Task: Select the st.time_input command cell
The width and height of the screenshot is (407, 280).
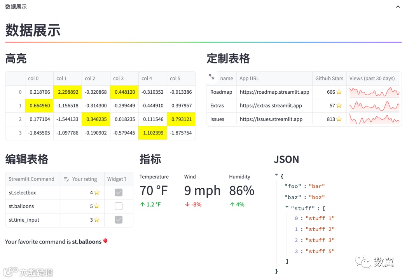Action: 33,220
